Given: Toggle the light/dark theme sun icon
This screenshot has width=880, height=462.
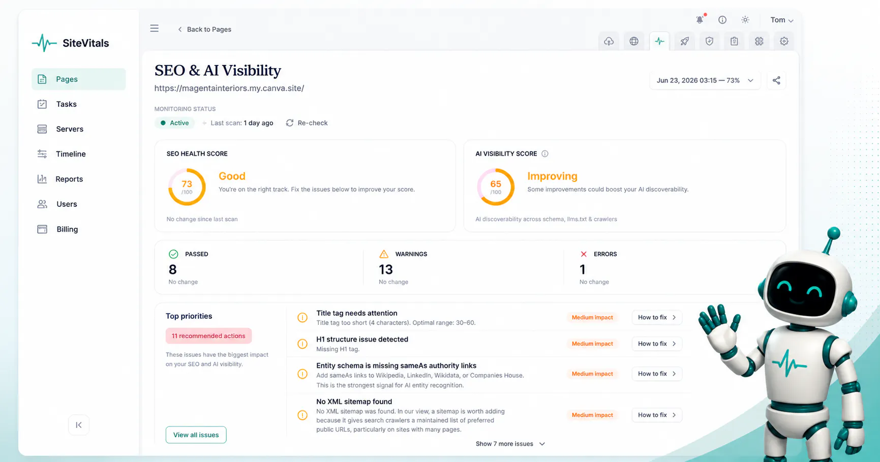Looking at the screenshot, I should coord(745,20).
